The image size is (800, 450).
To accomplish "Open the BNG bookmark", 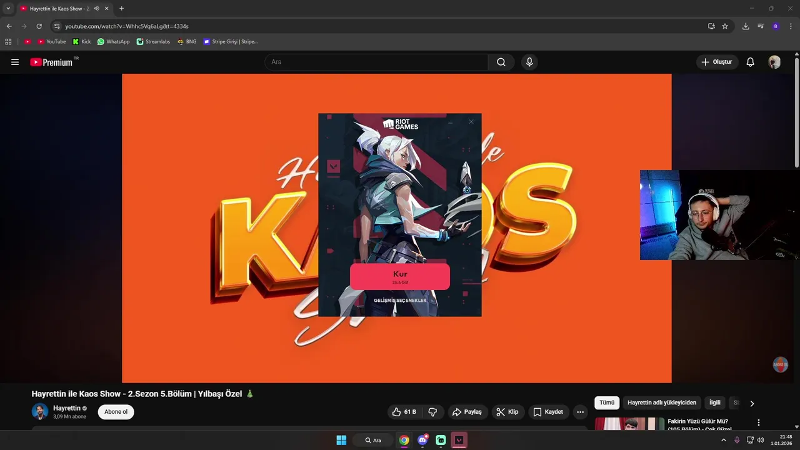I will point(187,42).
